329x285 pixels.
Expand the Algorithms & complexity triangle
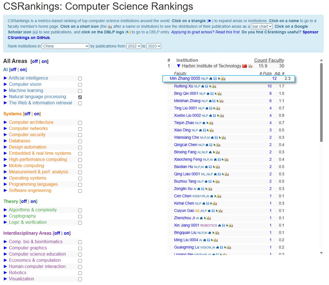click(5, 210)
